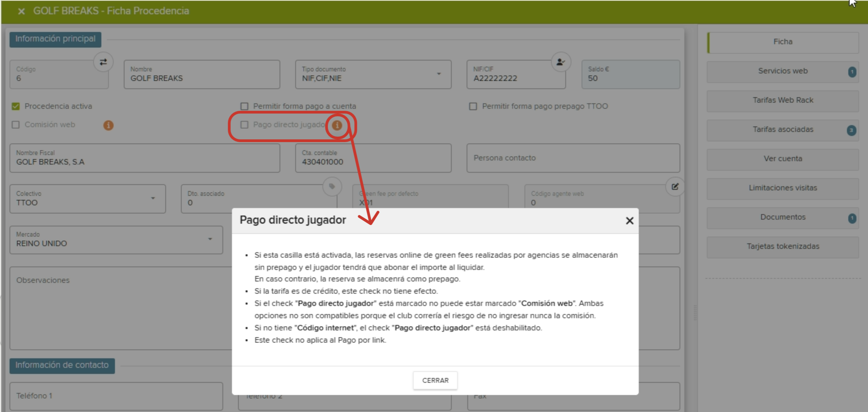868x412 pixels.
Task: Enable Permitir forma pago a cuenta
Action: tap(244, 106)
